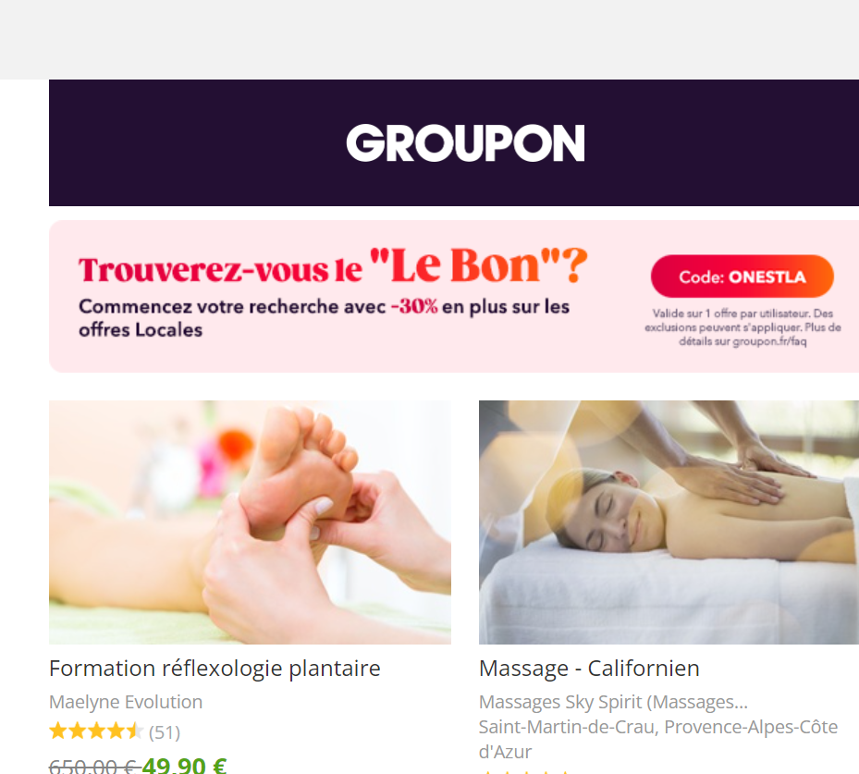The height and width of the screenshot is (774, 859).
Task: Click the "offres Locales" banner text
Action: click(x=141, y=330)
